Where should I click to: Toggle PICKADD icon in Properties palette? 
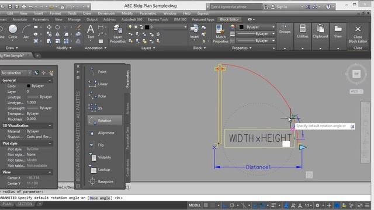coord(36,73)
